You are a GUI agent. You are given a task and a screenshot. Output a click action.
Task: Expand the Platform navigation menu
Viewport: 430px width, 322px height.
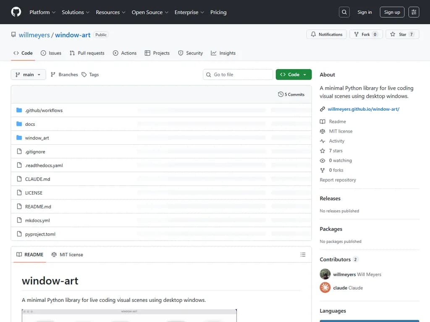[42, 12]
